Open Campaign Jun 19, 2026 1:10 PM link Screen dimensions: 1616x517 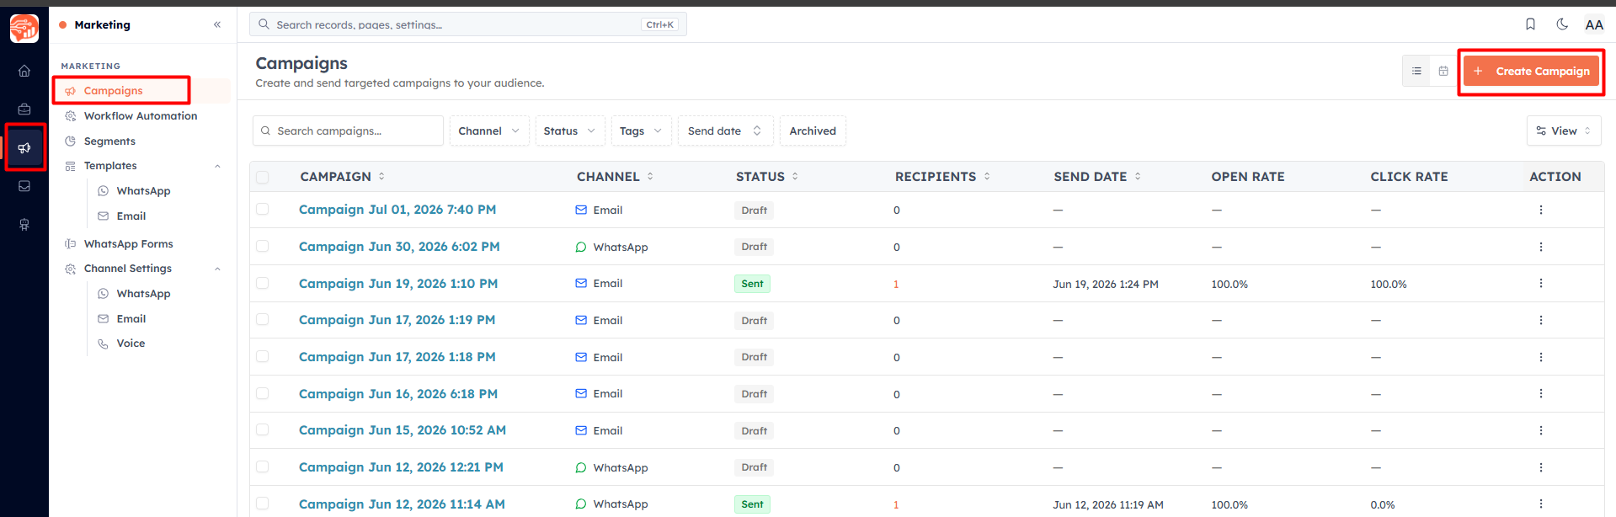tap(398, 284)
